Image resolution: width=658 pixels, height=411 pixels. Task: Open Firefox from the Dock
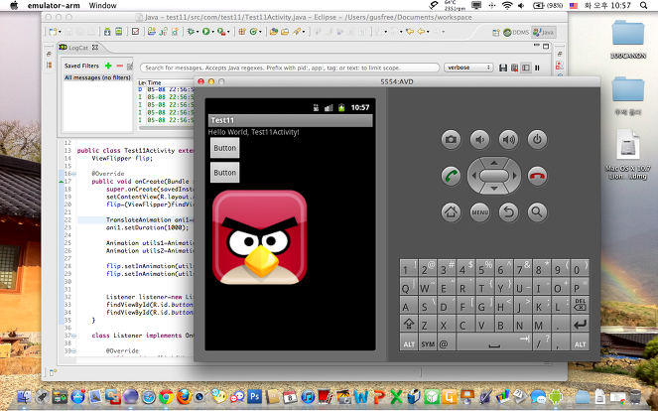click(184, 396)
